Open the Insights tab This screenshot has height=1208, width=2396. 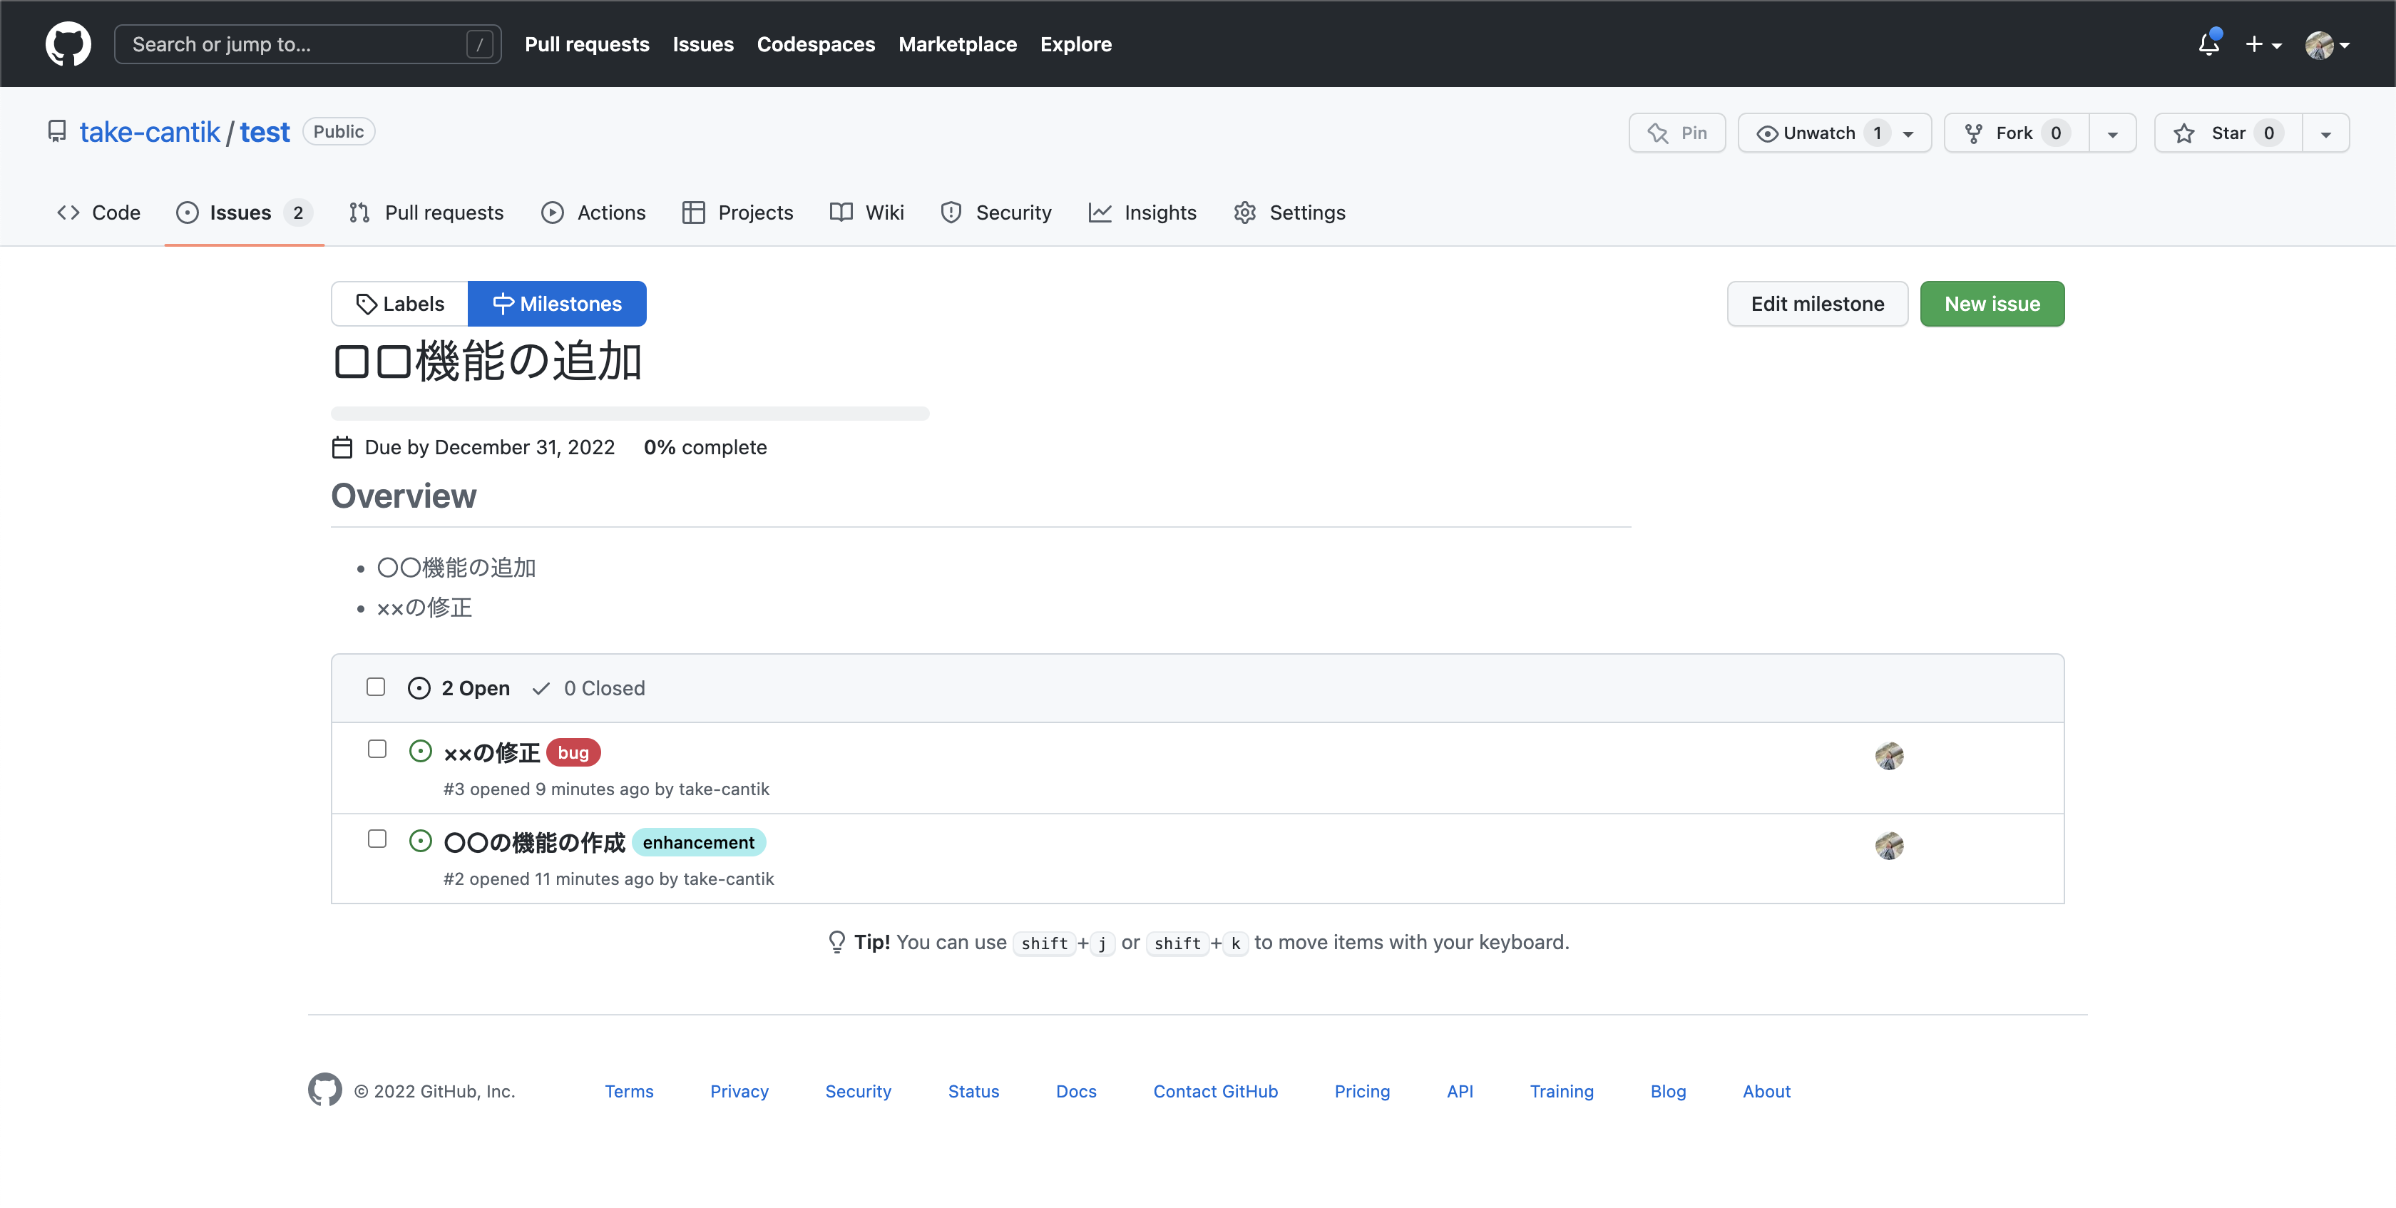pyautogui.click(x=1142, y=213)
